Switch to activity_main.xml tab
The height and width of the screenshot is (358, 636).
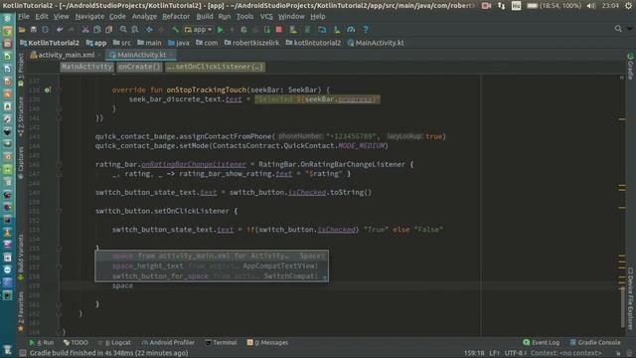coord(67,55)
